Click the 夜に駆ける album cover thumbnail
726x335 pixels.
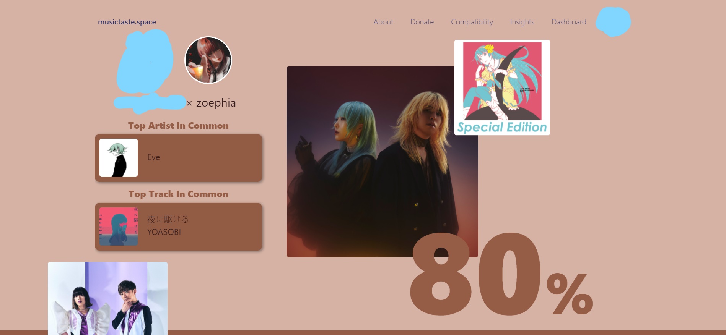pos(119,227)
